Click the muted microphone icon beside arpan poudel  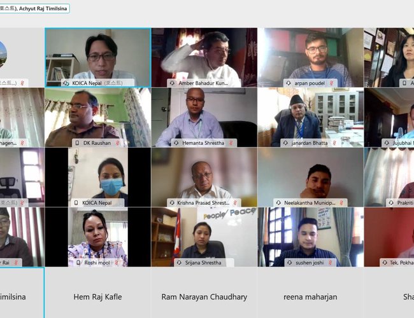click(331, 83)
